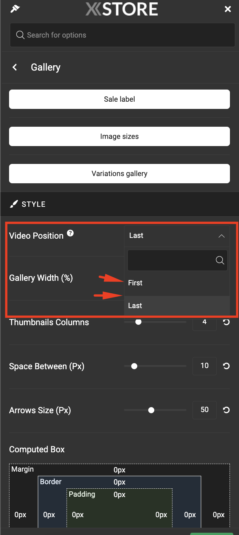The image size is (239, 535).
Task: Open the Sale label settings
Action: (x=119, y=99)
